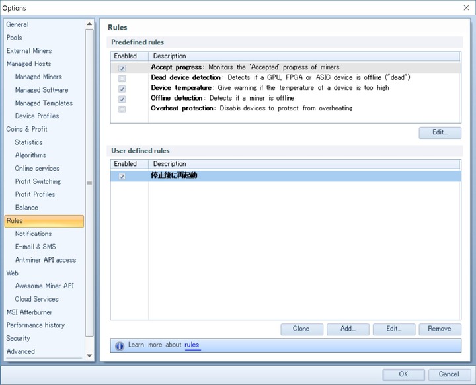Show the Managed Templates page

tap(44, 103)
